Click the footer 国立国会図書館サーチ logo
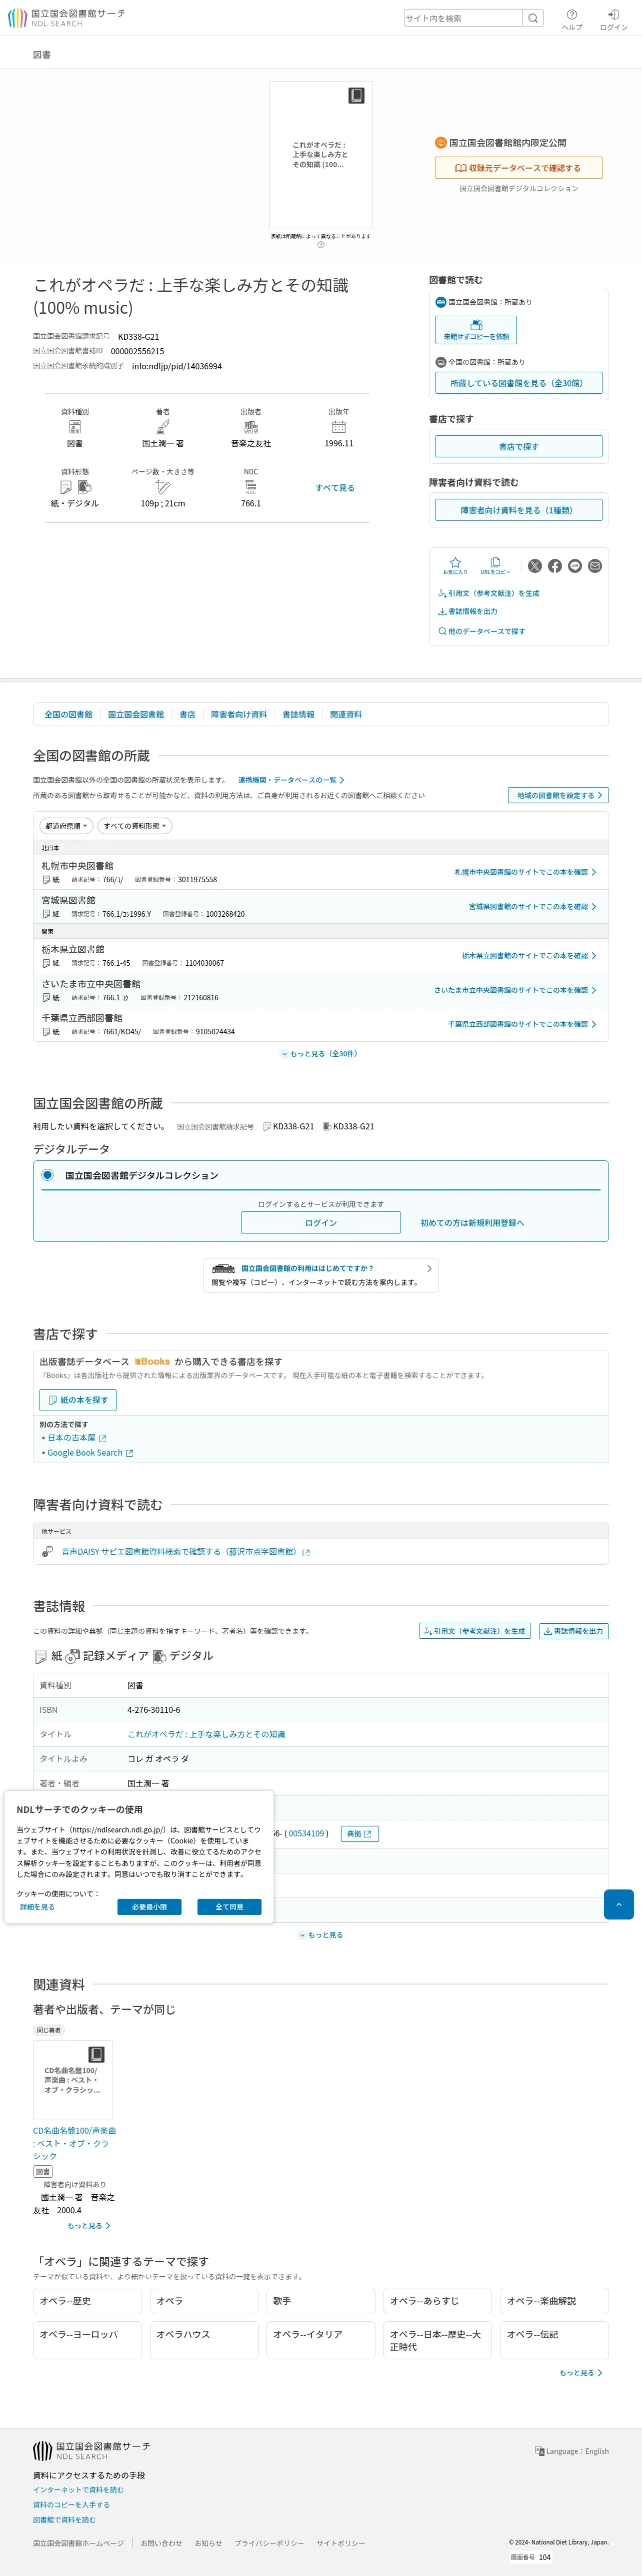 pos(92,2450)
